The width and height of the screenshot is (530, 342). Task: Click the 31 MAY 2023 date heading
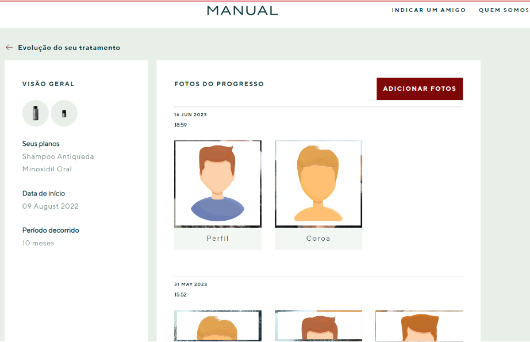(191, 284)
